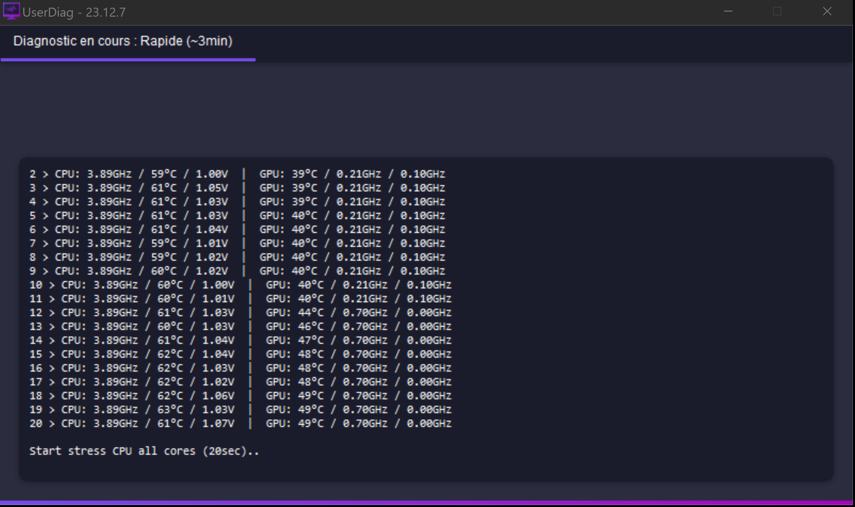Click log line 2 with CPU 59°C
This screenshot has height=507, width=855.
(237, 174)
